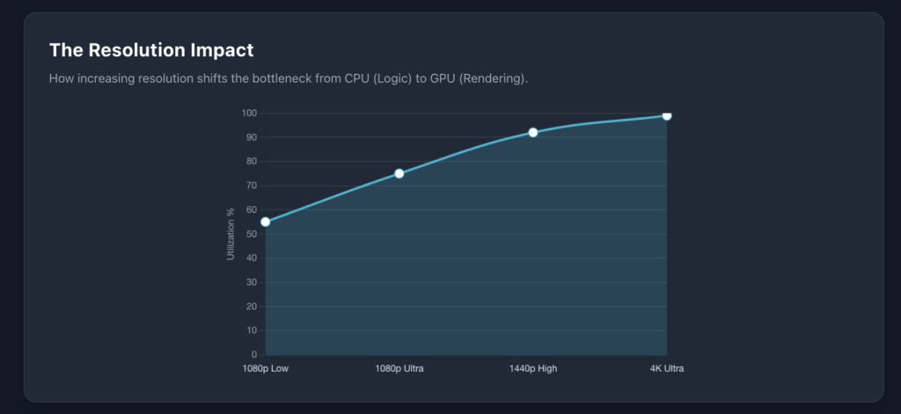This screenshot has width=901, height=414.
Task: Click the "1080p Ultra" x-axis label
Action: (x=399, y=368)
